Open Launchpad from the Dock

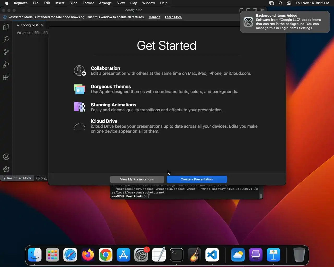coord(52,255)
